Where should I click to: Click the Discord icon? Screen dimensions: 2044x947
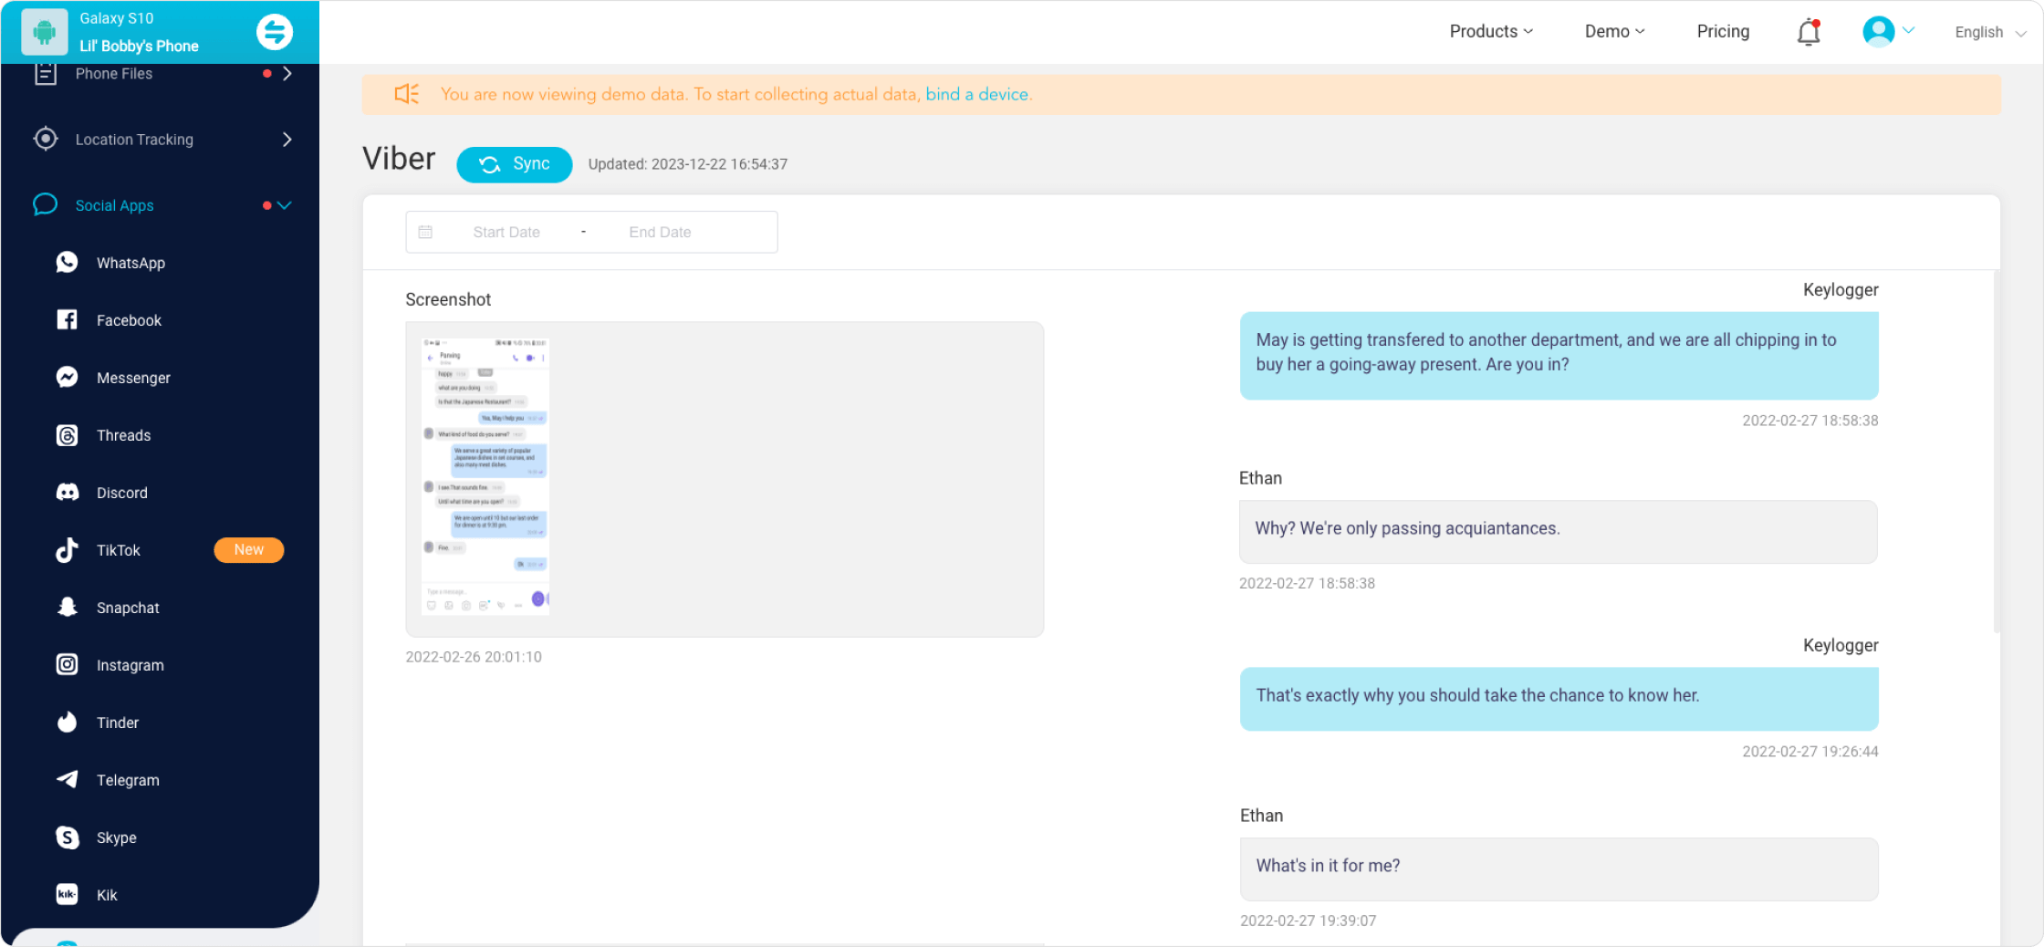(x=68, y=493)
